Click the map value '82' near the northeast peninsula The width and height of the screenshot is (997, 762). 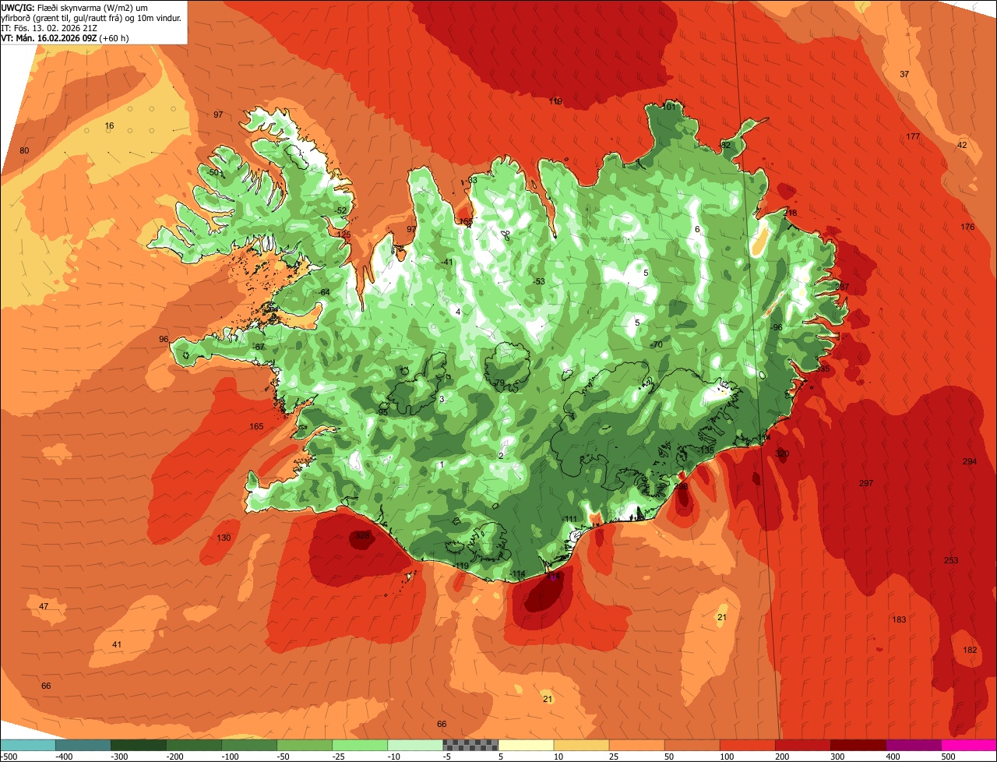coord(726,145)
